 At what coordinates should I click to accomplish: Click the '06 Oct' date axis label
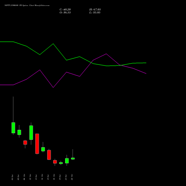pyautogui.click(x=24, y=177)
